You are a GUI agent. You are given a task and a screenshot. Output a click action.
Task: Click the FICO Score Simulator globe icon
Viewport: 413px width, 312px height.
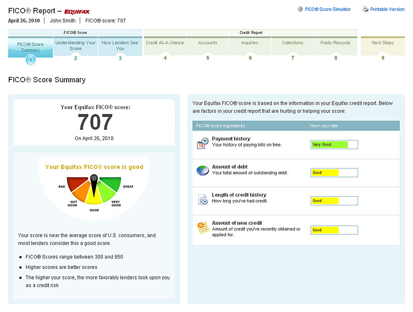(300, 9)
